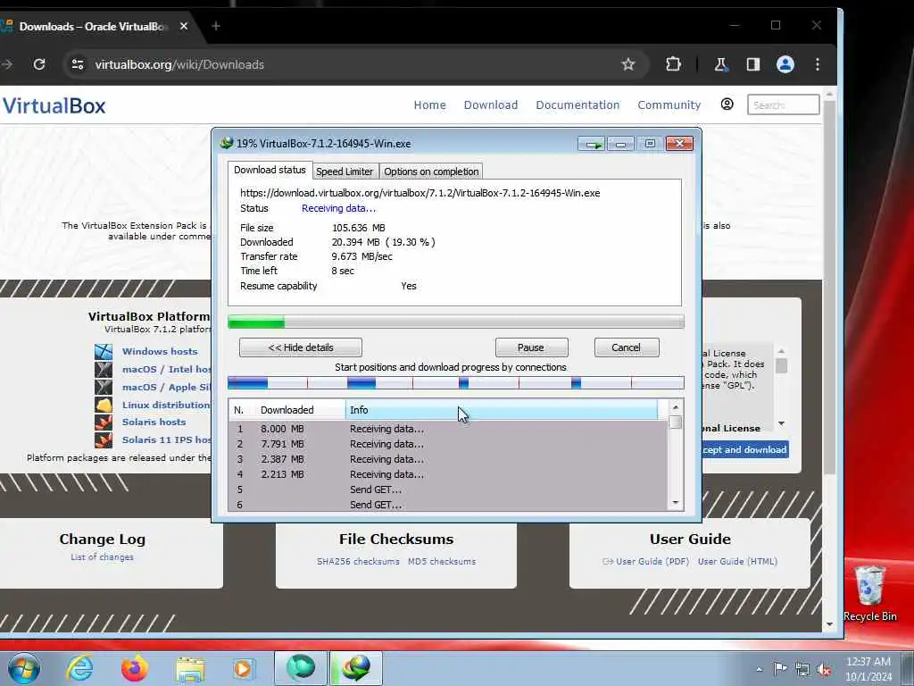The height and width of the screenshot is (686, 914).
Task: Click the Hide details button
Action: tap(301, 347)
